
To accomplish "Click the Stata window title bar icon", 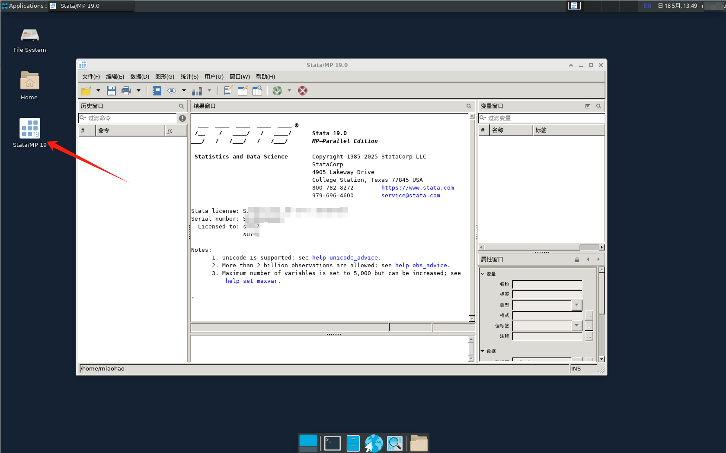I will (83, 65).
